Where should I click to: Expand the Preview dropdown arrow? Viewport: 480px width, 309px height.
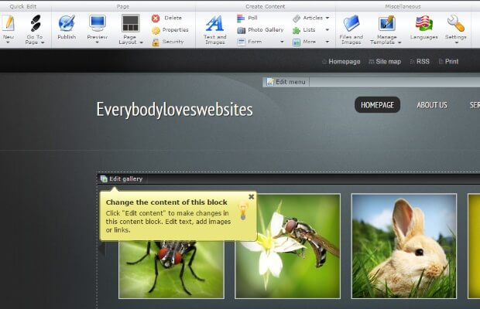98,42
